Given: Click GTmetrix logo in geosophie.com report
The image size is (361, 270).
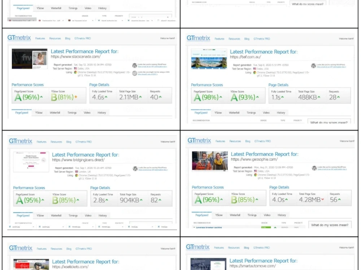Looking at the screenshot, I should (199, 140).
